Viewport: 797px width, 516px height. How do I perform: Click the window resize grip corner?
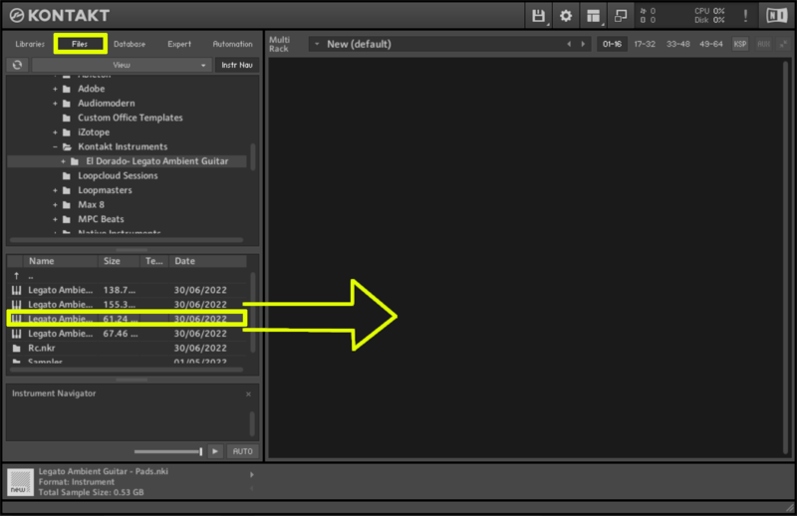click(x=789, y=507)
